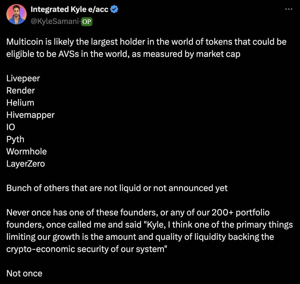This screenshot has height=284, width=300.
Task: Click the Helium list entry
Action: 20,103
